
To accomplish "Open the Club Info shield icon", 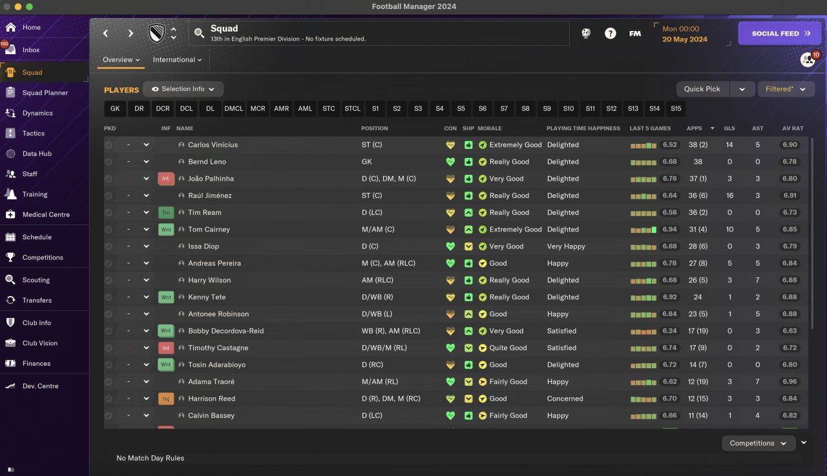I will 10,323.
